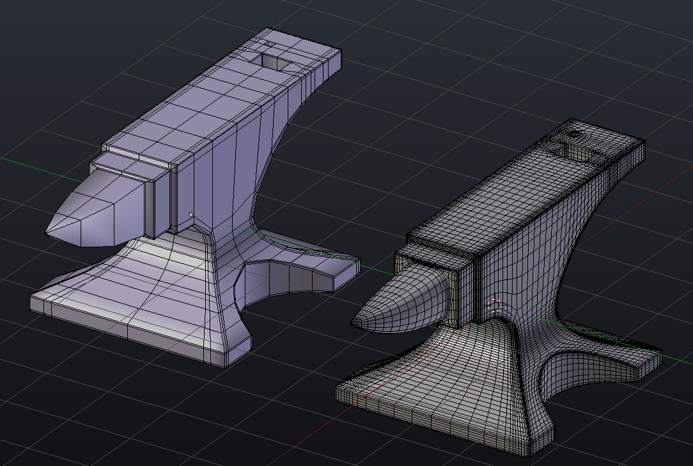Click the red-white 3D cursor circle
Screen dimensions: 693x466
(x=495, y=306)
